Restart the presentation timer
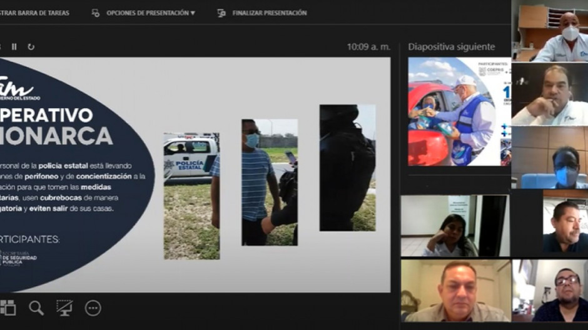The height and width of the screenshot is (330, 588). [x=31, y=46]
